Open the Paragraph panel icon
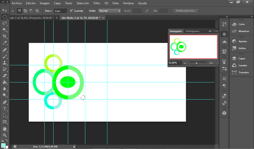Viewport: 254px width, 149px height. click(x=224, y=85)
